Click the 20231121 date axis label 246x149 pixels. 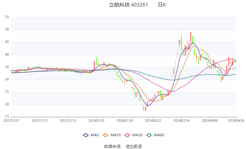pyautogui.click(x=39, y=120)
